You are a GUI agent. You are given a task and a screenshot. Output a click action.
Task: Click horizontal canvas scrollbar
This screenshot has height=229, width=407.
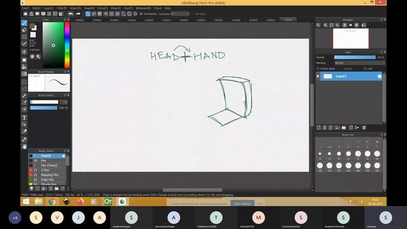pyautogui.click(x=192, y=190)
